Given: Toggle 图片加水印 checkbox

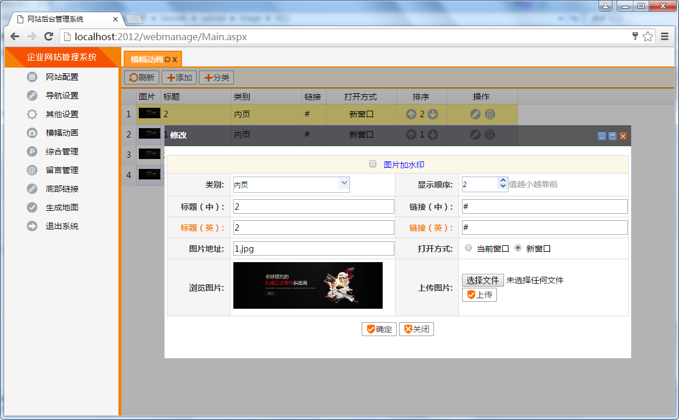Looking at the screenshot, I should click(372, 164).
